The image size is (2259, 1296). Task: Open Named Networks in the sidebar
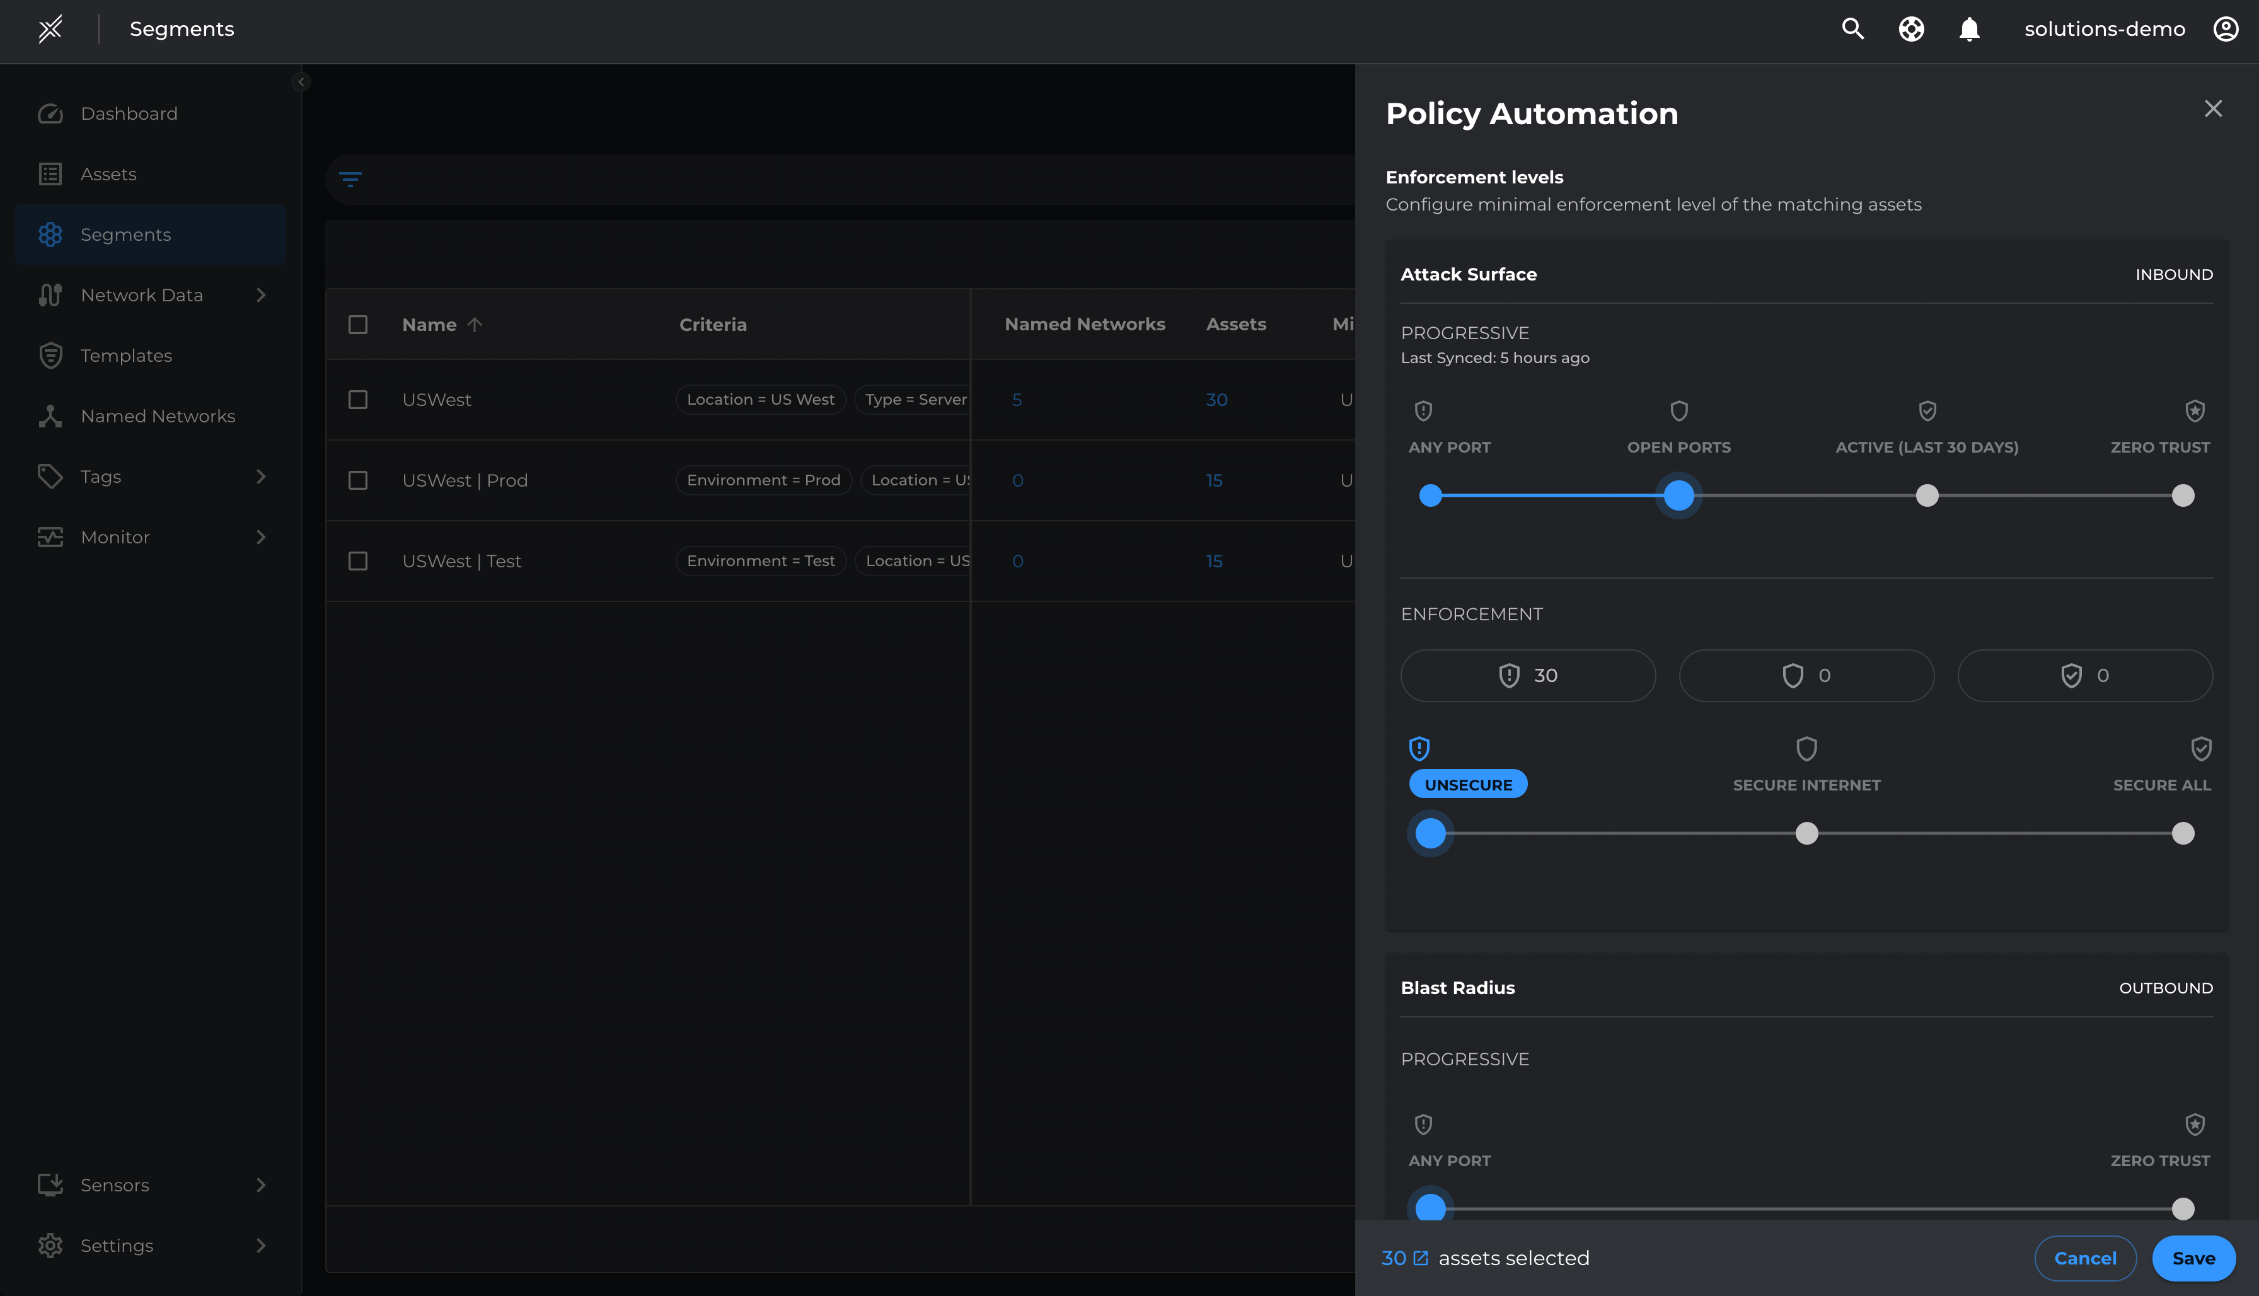click(x=158, y=417)
